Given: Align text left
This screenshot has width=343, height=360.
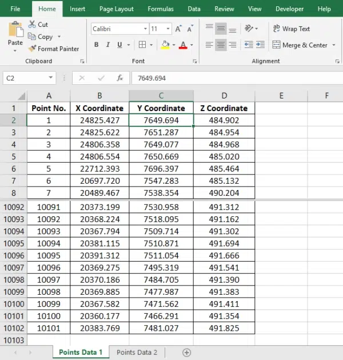Looking at the screenshot, I should click(x=209, y=45).
